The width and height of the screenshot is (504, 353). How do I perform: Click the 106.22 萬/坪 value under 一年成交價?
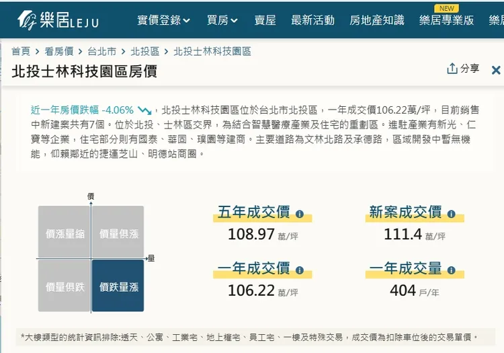263,290
